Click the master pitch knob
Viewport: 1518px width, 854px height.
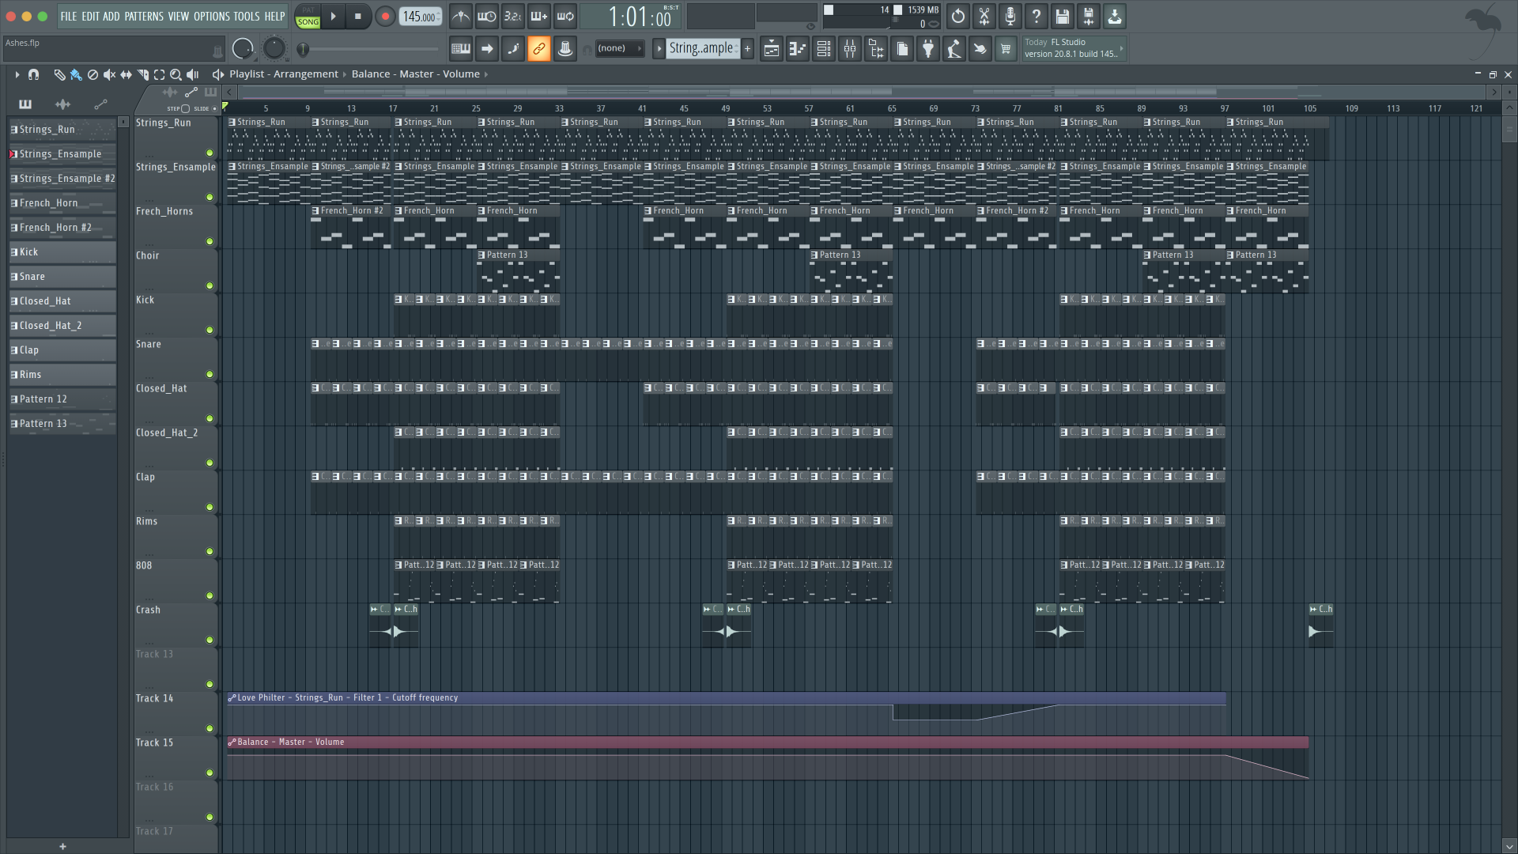pyautogui.click(x=274, y=49)
